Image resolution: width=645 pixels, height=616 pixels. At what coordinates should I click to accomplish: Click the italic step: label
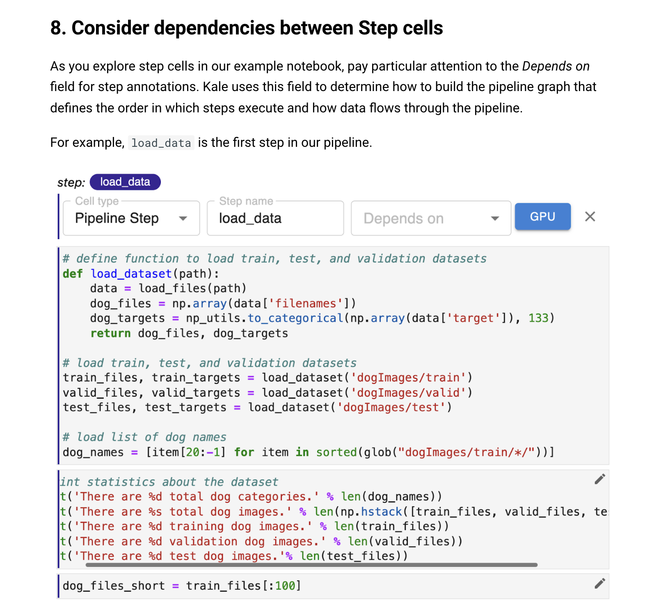71,183
